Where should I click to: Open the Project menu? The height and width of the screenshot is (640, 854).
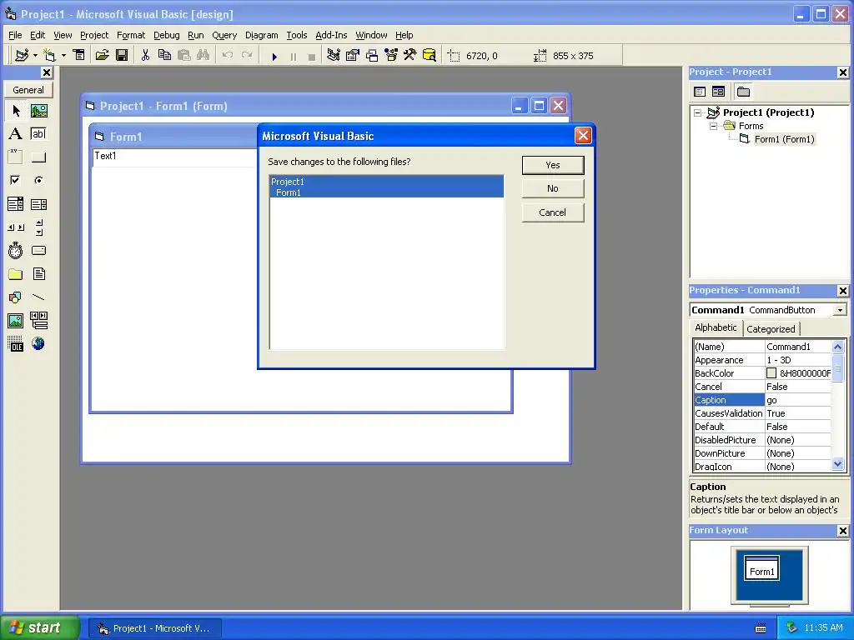pos(94,35)
